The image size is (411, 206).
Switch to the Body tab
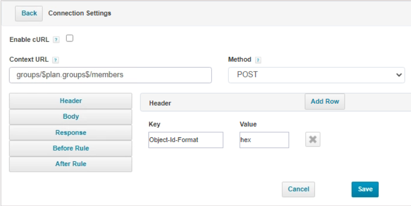71,117
